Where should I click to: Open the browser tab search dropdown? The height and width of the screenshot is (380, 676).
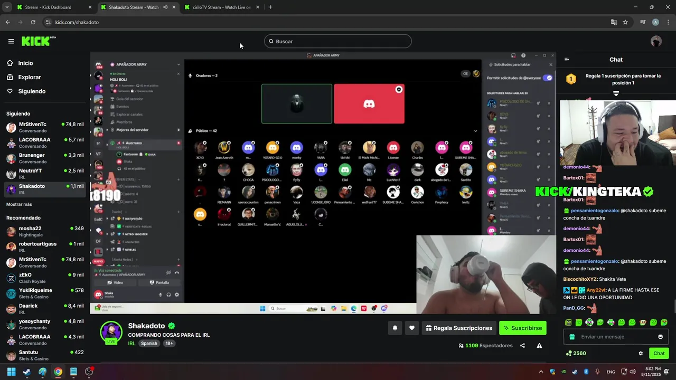point(7,7)
